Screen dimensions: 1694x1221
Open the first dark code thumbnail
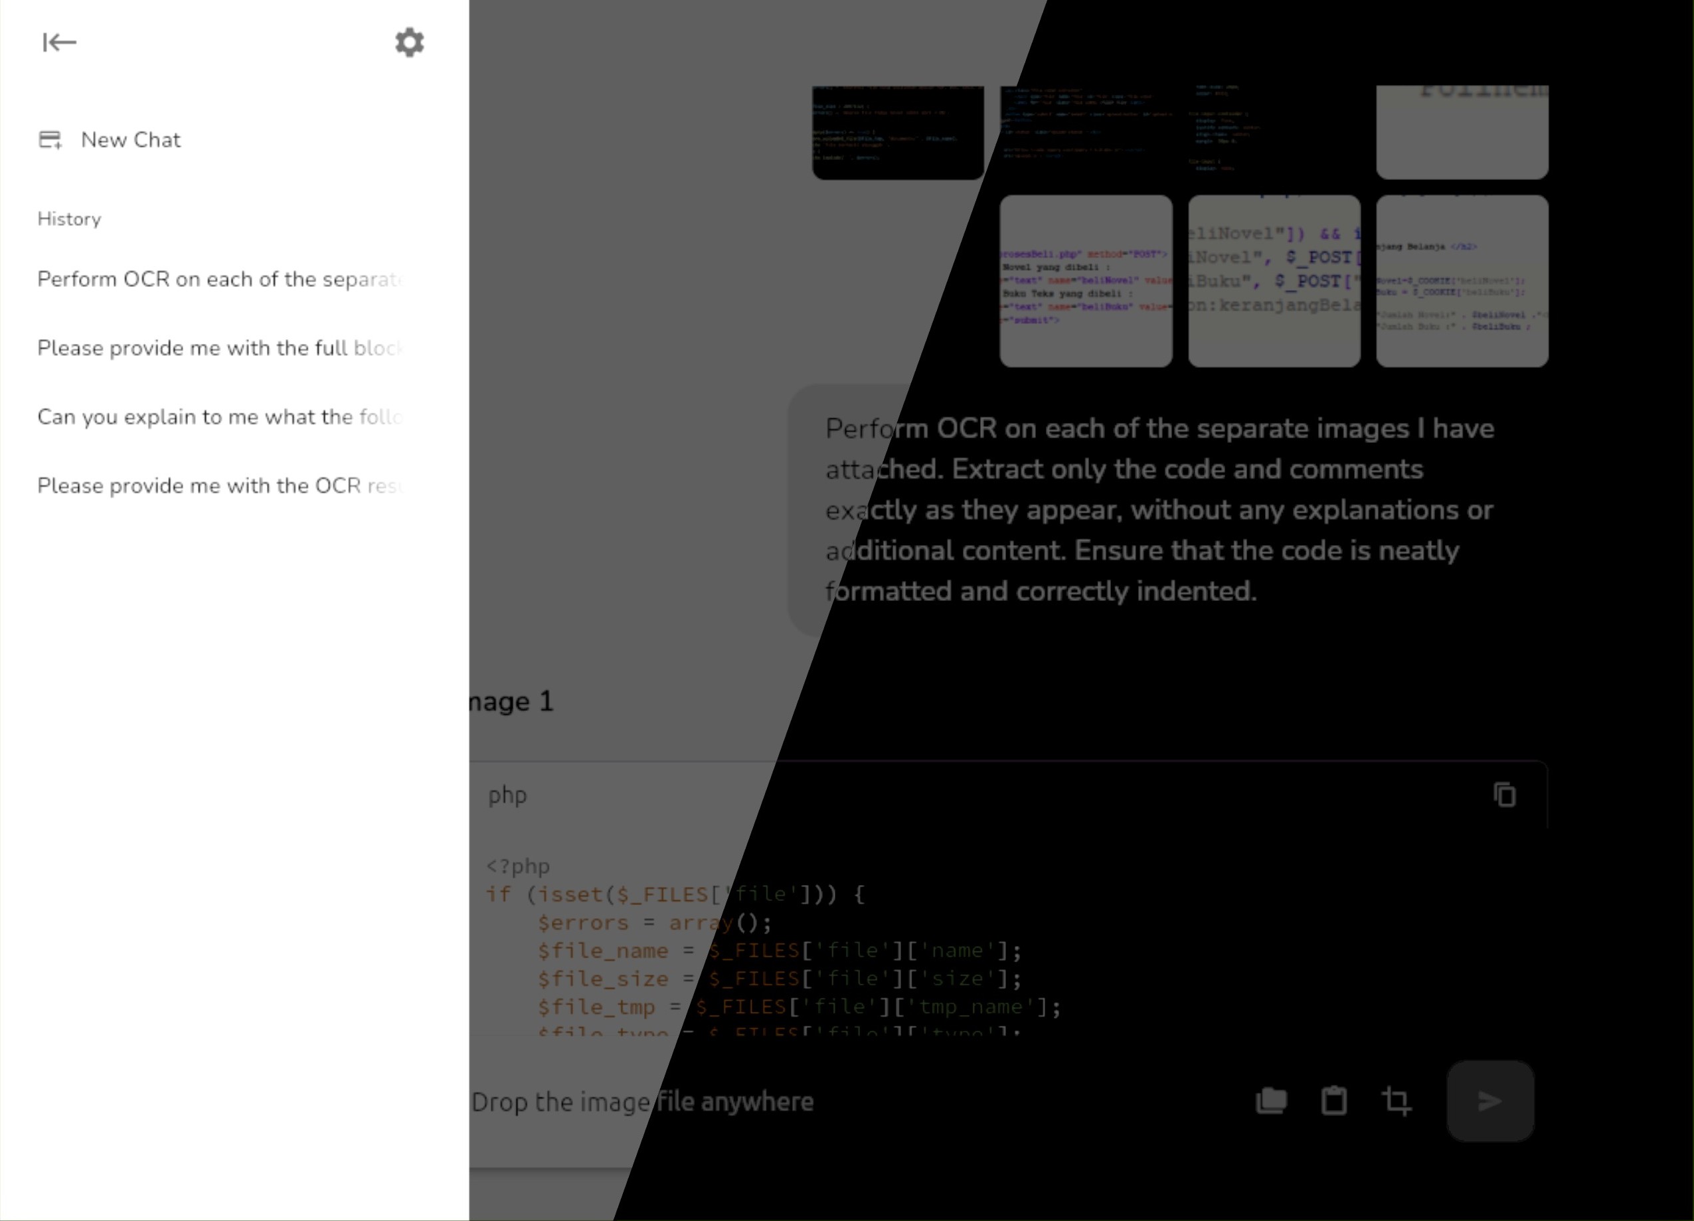898,132
